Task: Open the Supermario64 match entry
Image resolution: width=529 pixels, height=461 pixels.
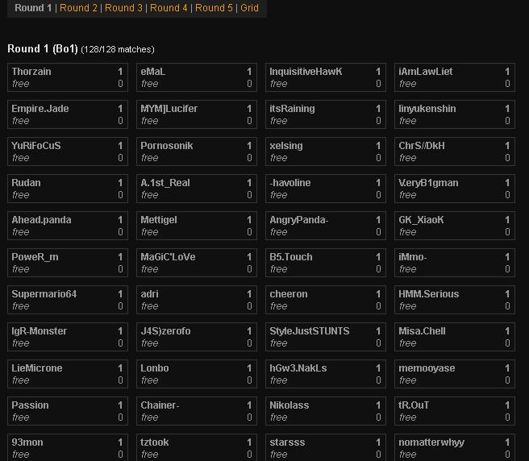Action: point(44,294)
